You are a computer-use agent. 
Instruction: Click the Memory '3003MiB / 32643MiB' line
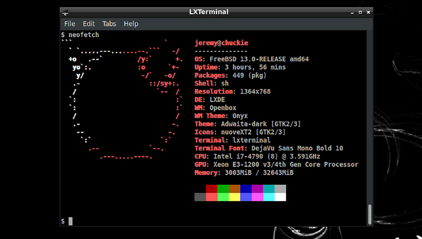tap(244, 173)
